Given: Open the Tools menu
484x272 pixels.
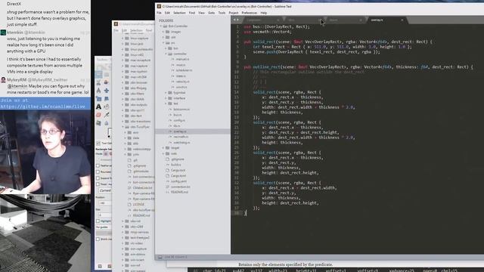Looking at the screenshot, I should [222, 13].
